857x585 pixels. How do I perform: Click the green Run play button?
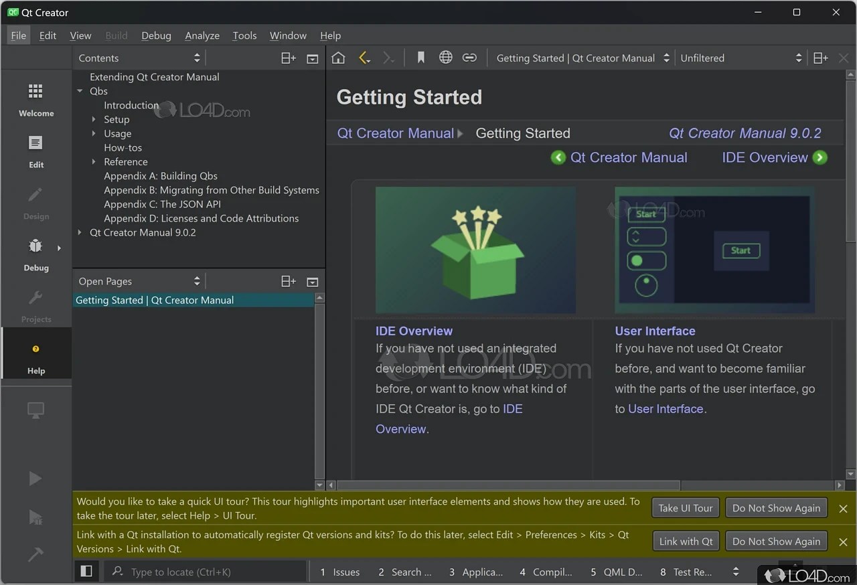35,479
